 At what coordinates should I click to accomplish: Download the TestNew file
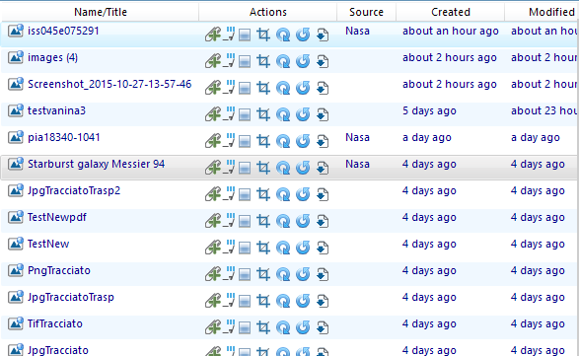[x=323, y=248]
